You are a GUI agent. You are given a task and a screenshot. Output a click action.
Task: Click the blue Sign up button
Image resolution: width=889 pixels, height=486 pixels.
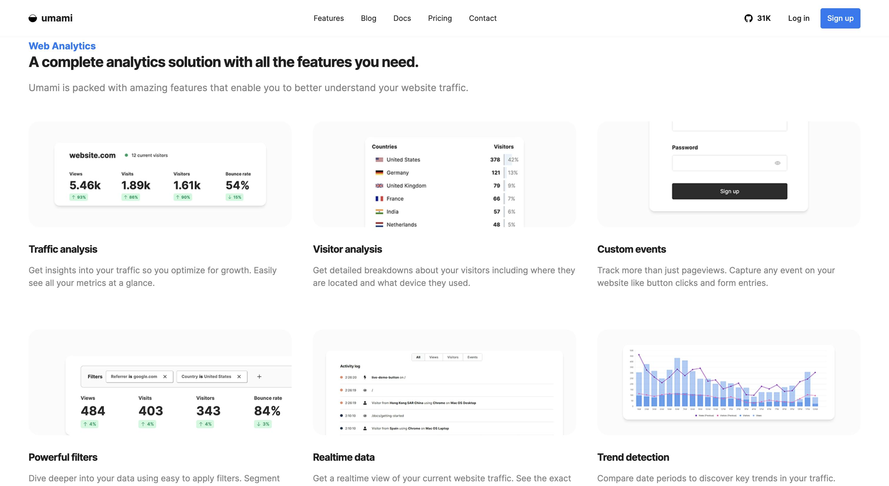(x=840, y=18)
